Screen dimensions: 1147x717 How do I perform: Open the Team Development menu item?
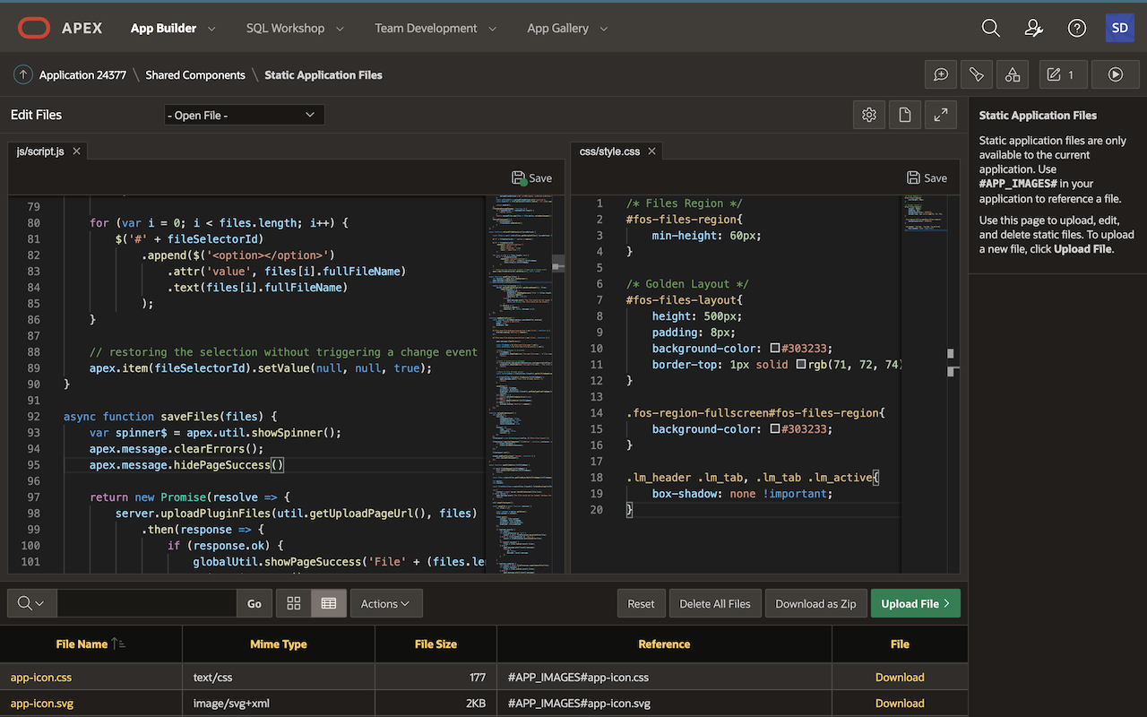pyautogui.click(x=426, y=28)
